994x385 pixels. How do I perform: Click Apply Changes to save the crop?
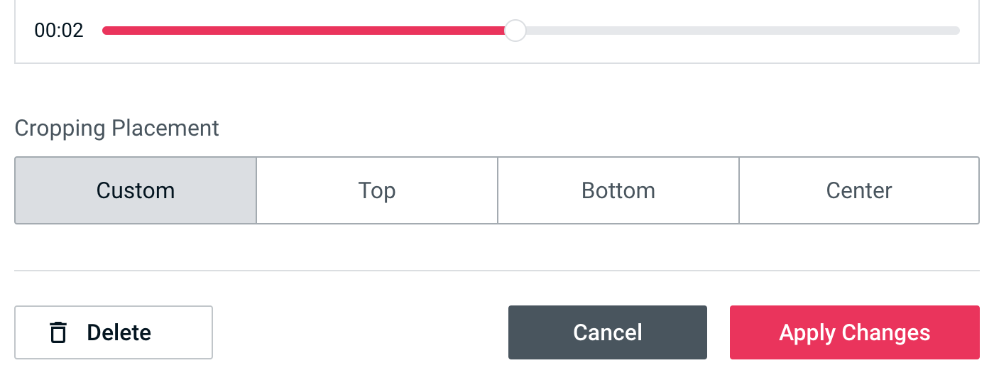(855, 332)
